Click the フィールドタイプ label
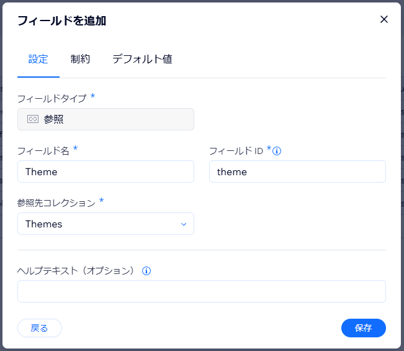This screenshot has height=351, width=404. point(52,99)
